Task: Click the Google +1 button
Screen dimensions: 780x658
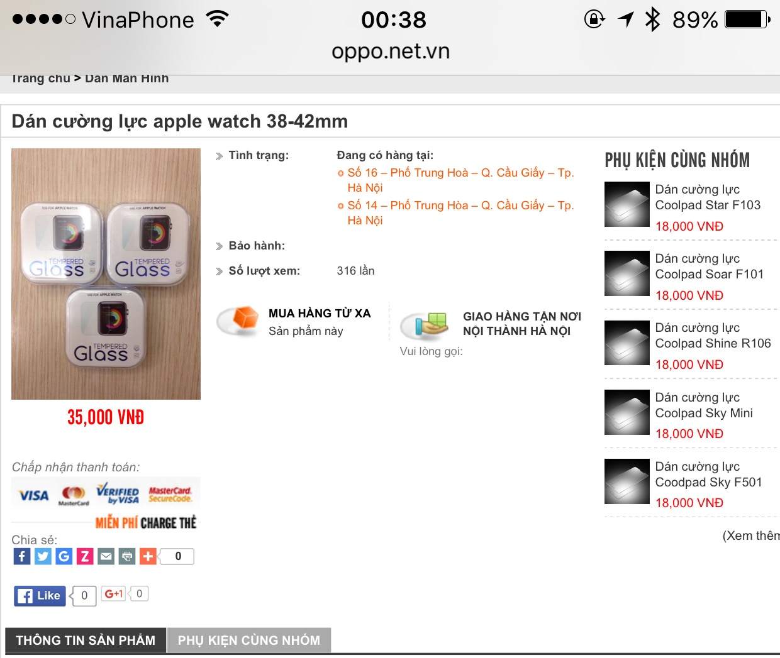Action: coord(114,593)
